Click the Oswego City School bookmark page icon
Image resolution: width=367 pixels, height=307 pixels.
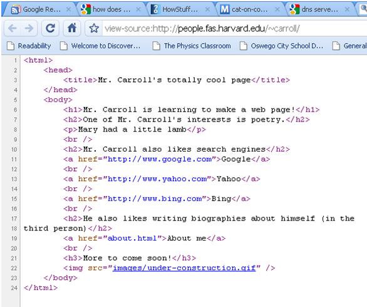(x=243, y=46)
